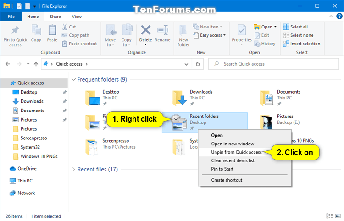Open the Delete dropdown arrow
The width and height of the screenshot is (344, 221).
pyautogui.click(x=146, y=45)
